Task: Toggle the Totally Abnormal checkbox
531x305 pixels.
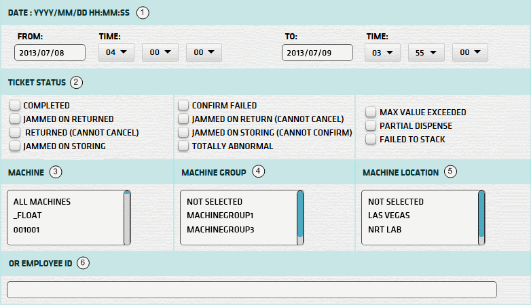Action: click(183, 146)
